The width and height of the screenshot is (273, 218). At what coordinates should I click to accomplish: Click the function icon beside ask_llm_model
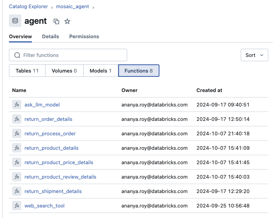click(x=17, y=105)
